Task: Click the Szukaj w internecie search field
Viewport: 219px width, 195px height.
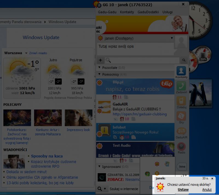Action: (124, 189)
